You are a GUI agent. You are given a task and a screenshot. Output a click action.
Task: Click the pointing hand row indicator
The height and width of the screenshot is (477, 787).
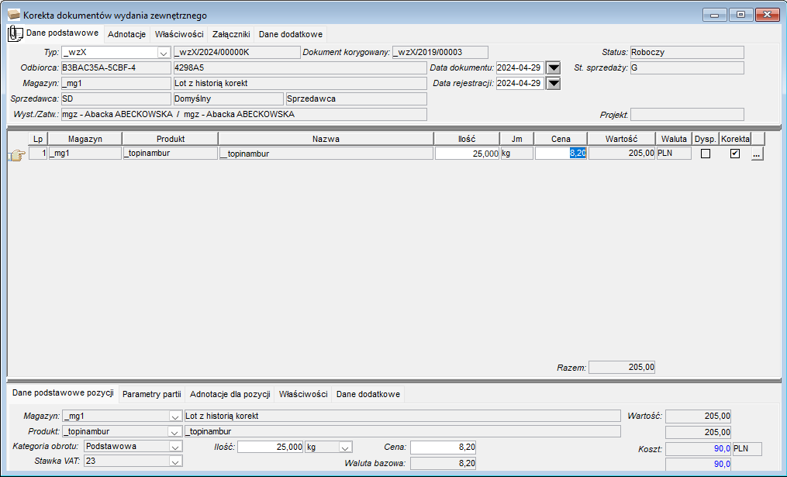coord(17,156)
